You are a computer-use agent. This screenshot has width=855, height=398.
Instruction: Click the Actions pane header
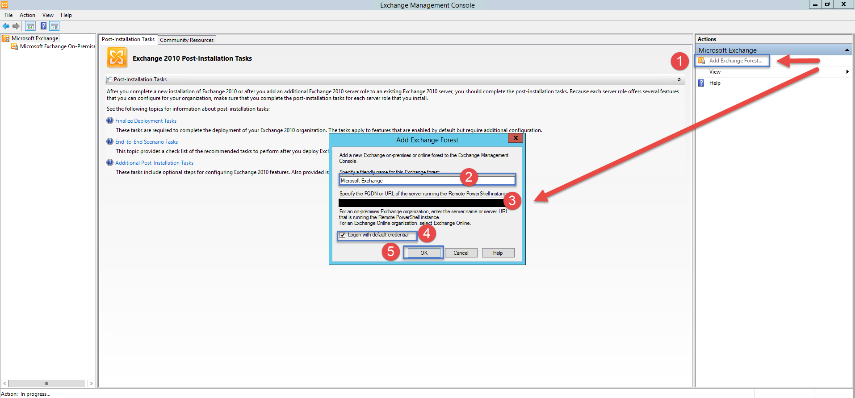coord(774,39)
